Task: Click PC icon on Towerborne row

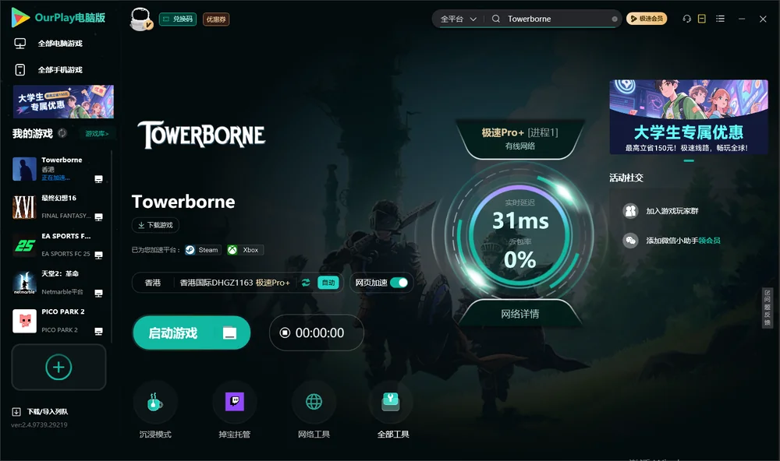Action: click(x=98, y=179)
